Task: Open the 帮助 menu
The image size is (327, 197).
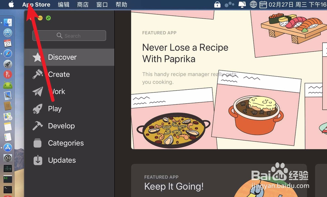Action: 121,5
